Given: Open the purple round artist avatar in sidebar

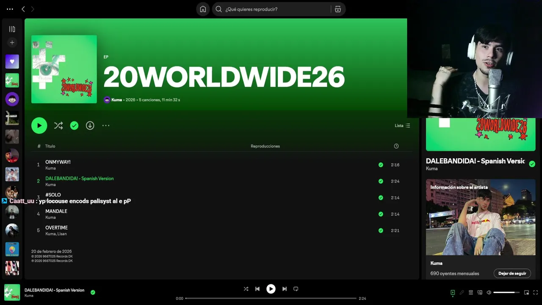Looking at the screenshot, I should (12, 99).
